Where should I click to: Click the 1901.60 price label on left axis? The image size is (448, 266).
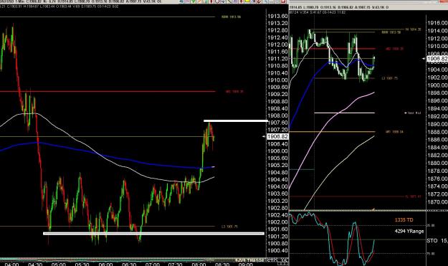click(277, 229)
